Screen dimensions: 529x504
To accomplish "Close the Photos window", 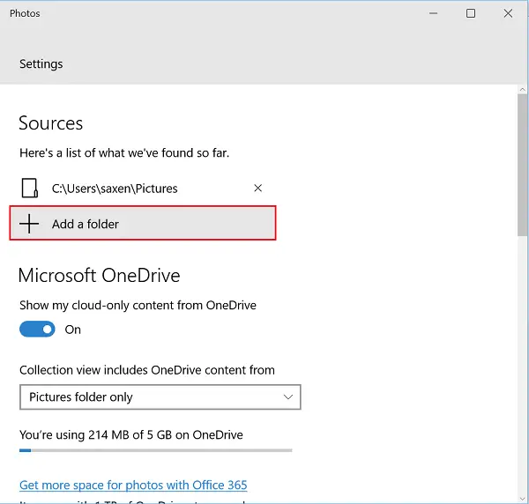I will coord(509,13).
